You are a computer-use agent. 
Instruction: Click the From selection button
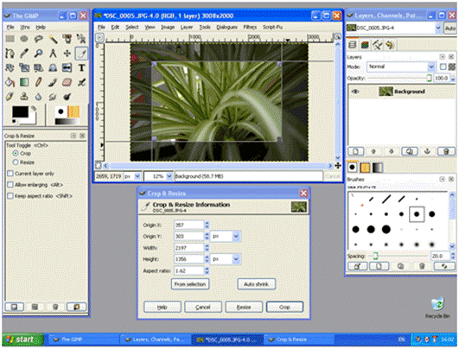[190, 284]
